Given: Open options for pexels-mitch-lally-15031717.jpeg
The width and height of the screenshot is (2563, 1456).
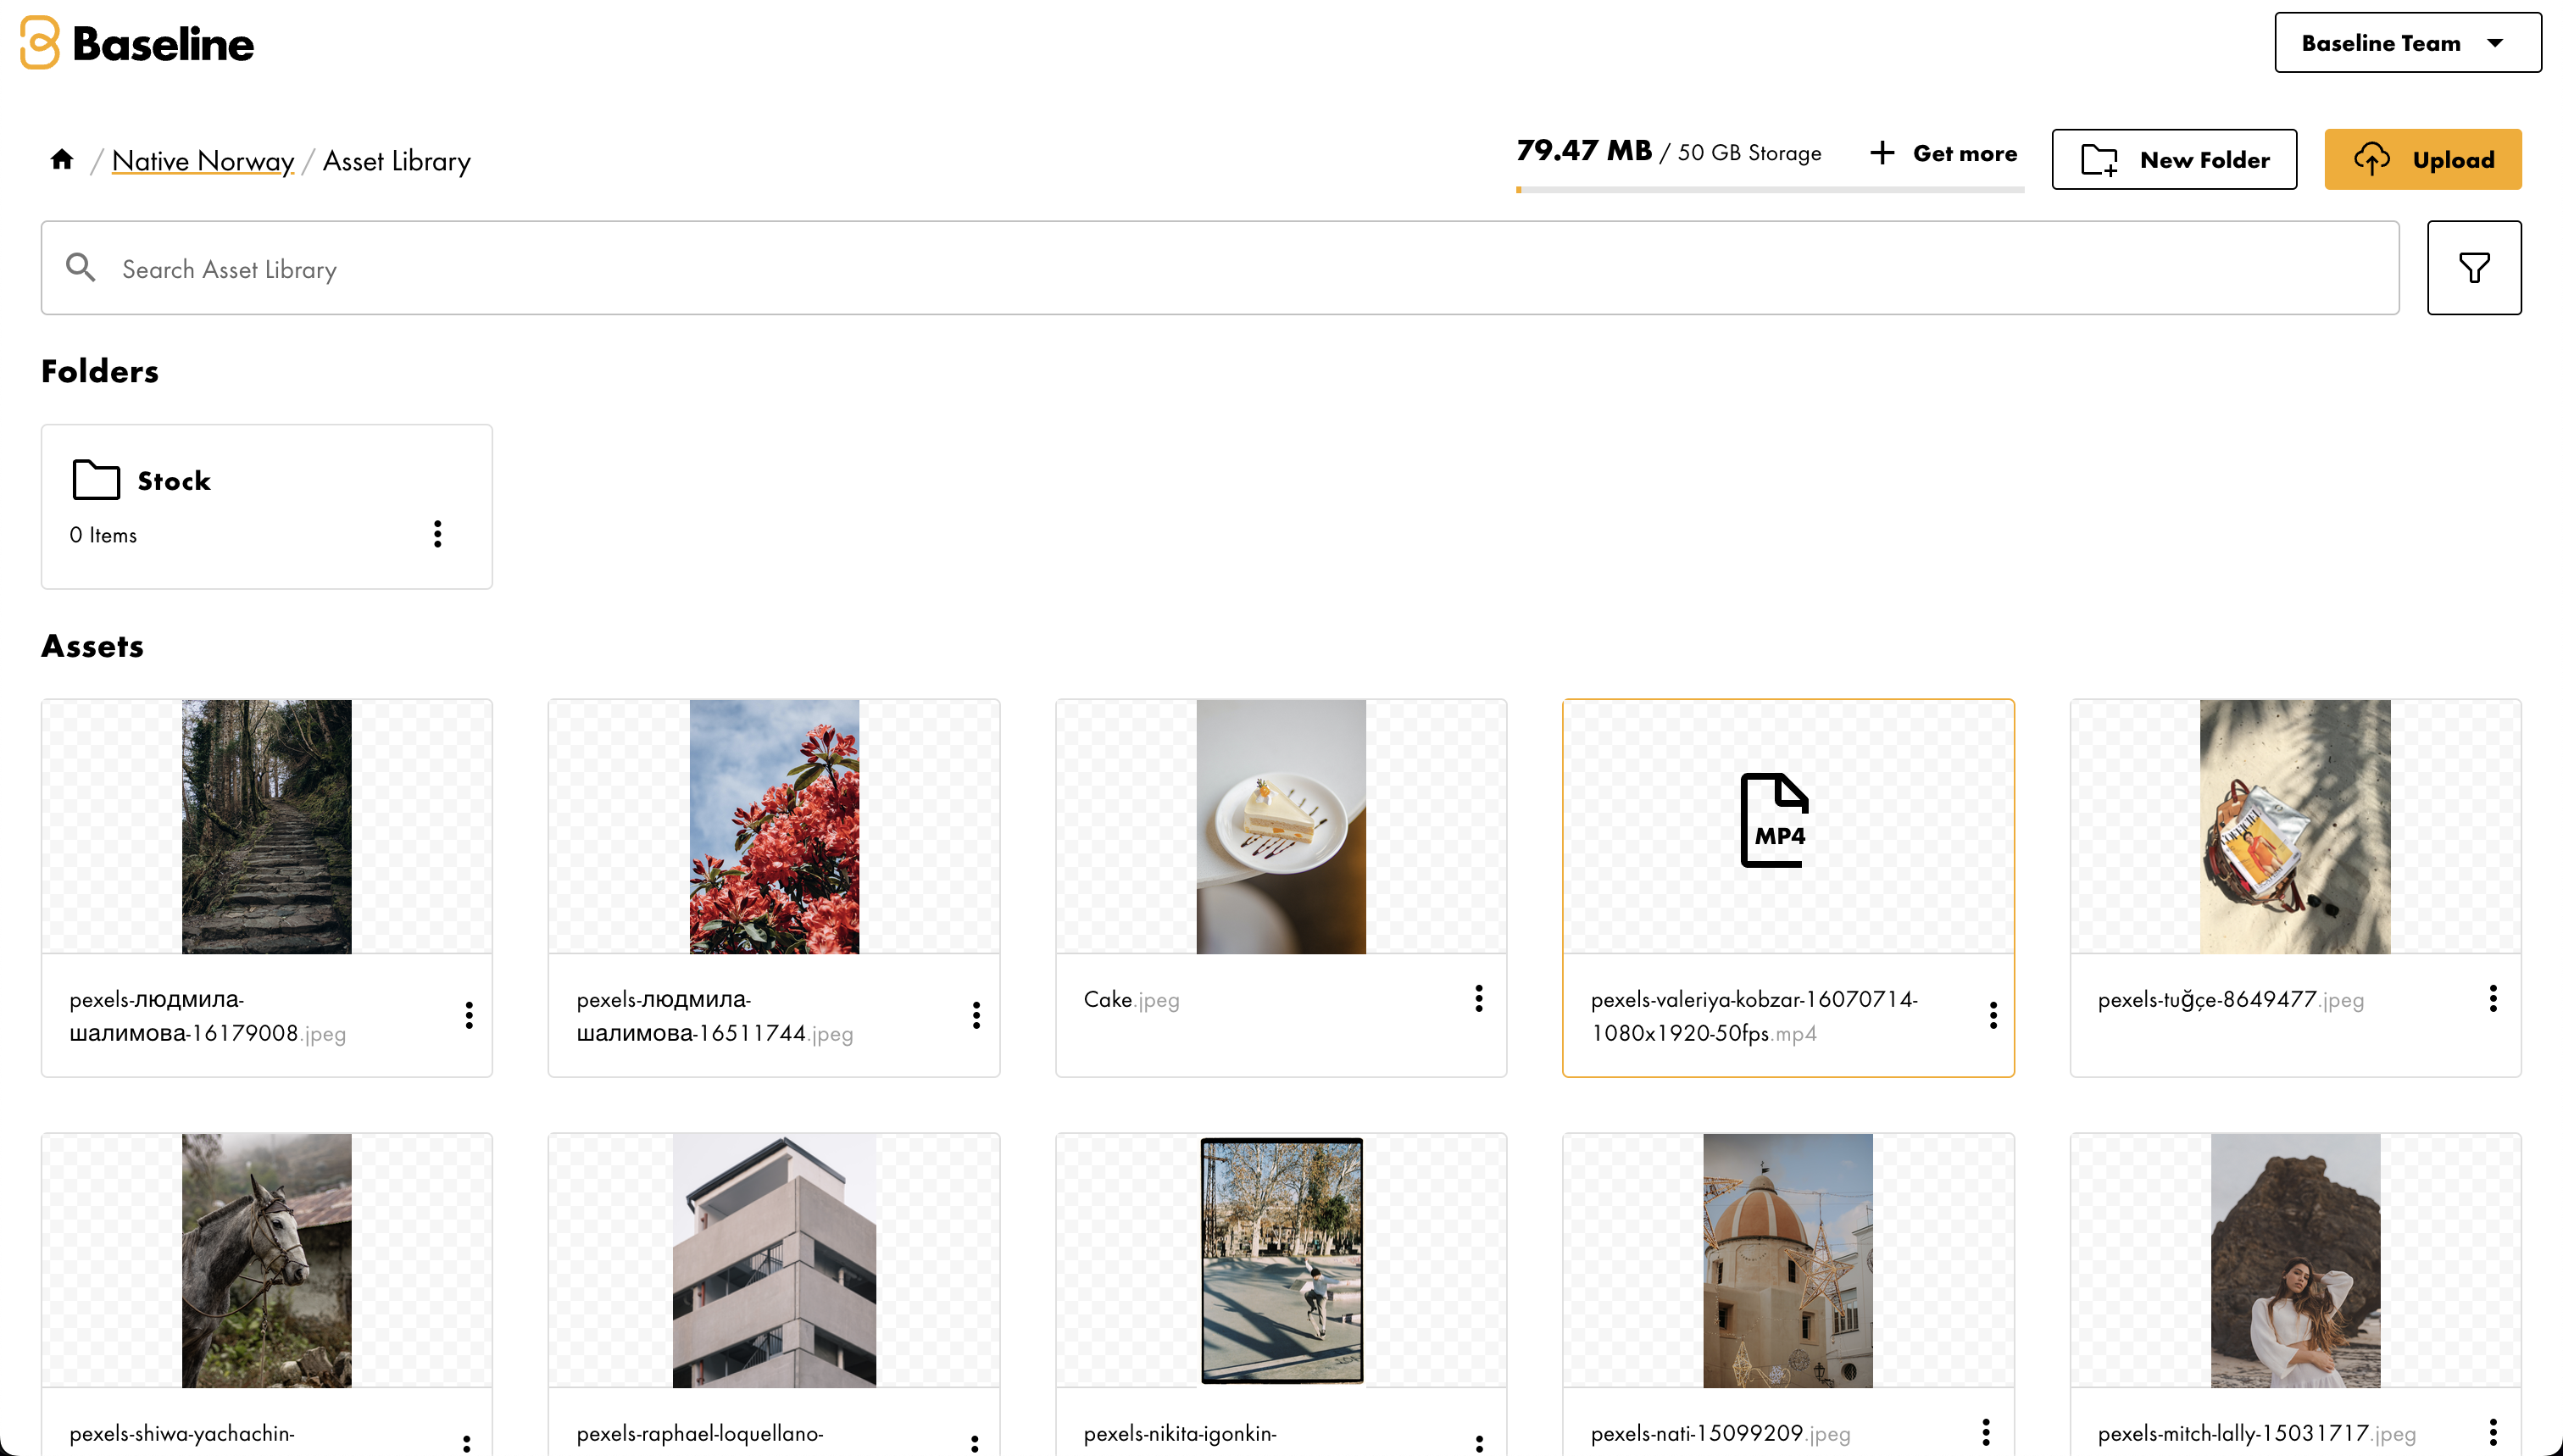Looking at the screenshot, I should (2493, 1432).
